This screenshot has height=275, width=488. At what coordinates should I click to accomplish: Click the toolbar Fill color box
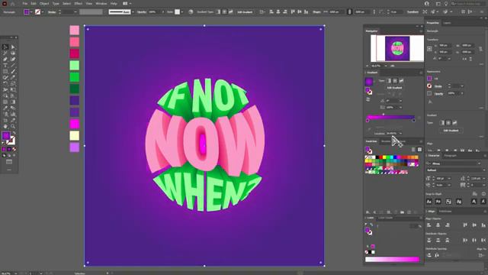6,135
